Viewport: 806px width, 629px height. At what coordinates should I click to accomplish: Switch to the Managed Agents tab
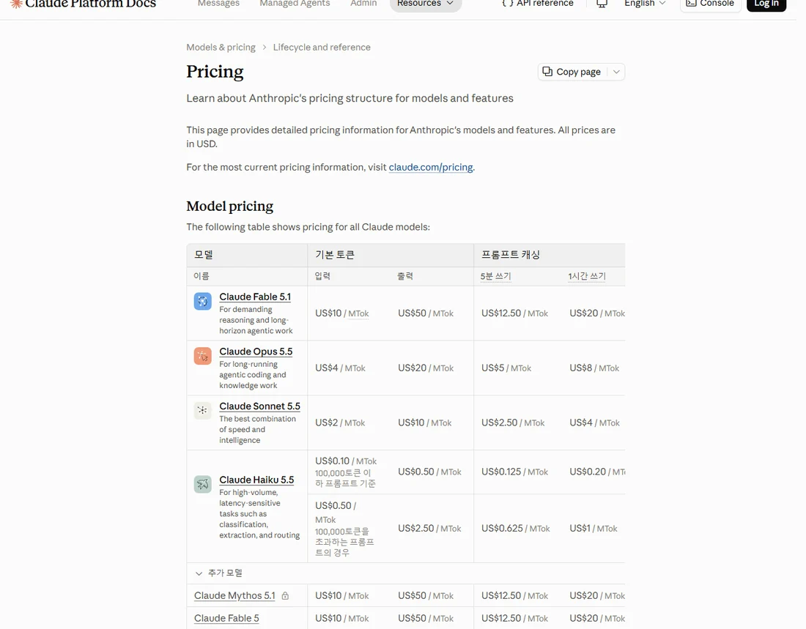295,4
